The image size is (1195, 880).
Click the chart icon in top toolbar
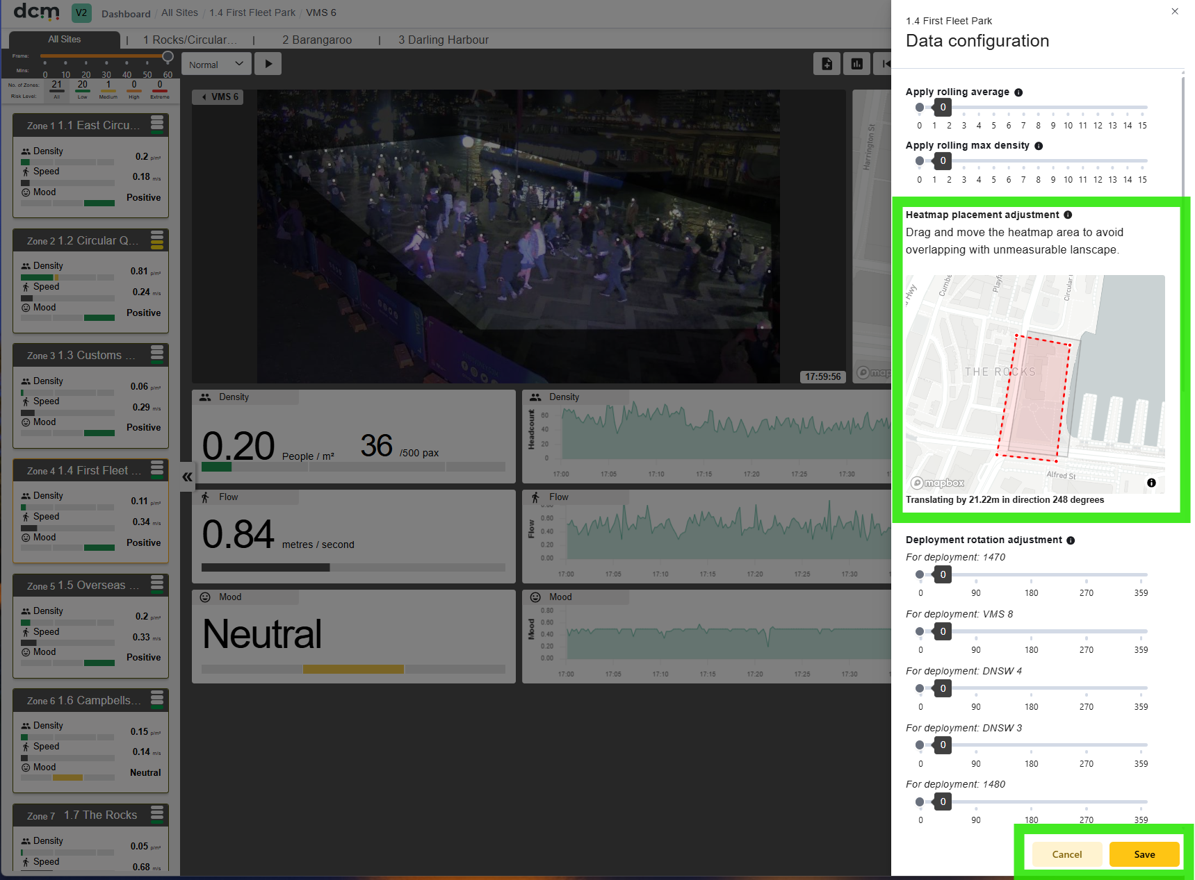point(856,64)
